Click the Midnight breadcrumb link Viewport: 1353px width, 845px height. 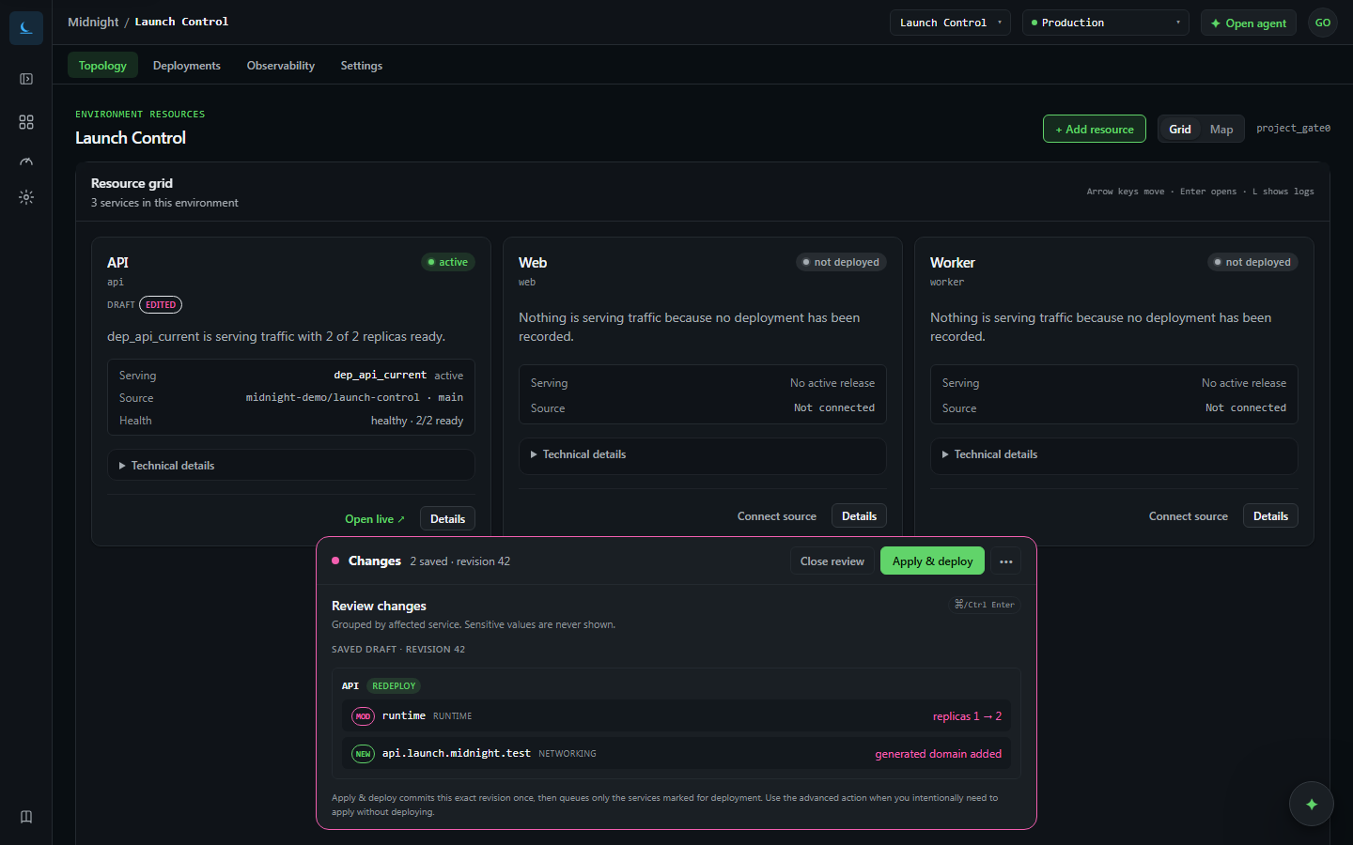point(93,22)
